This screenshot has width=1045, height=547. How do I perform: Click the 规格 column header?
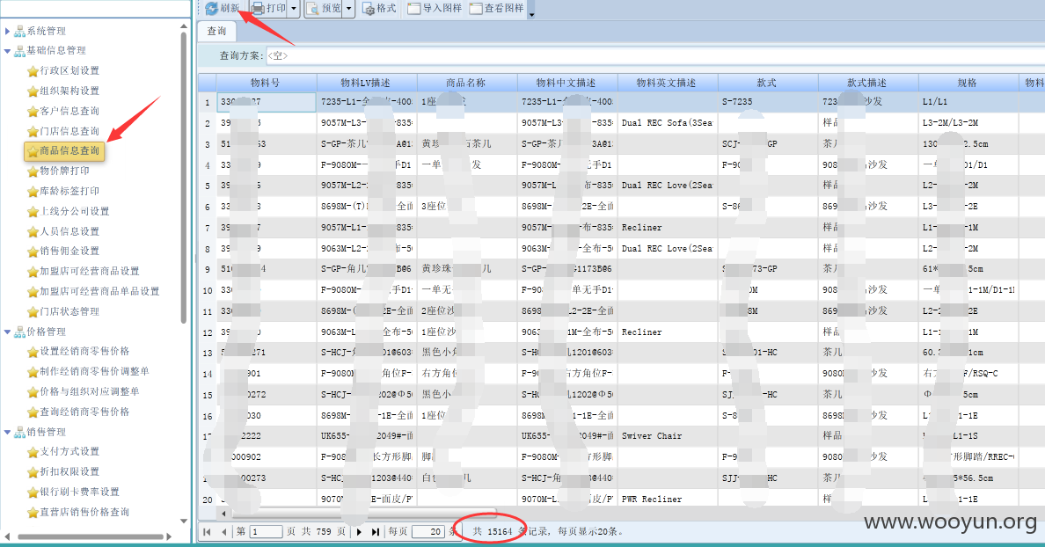click(x=968, y=83)
